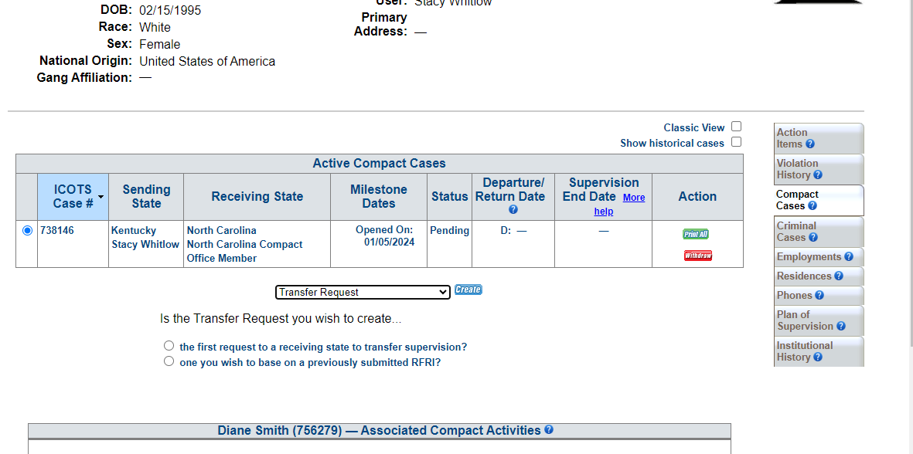Click the Kentucky sending state text

[134, 230]
